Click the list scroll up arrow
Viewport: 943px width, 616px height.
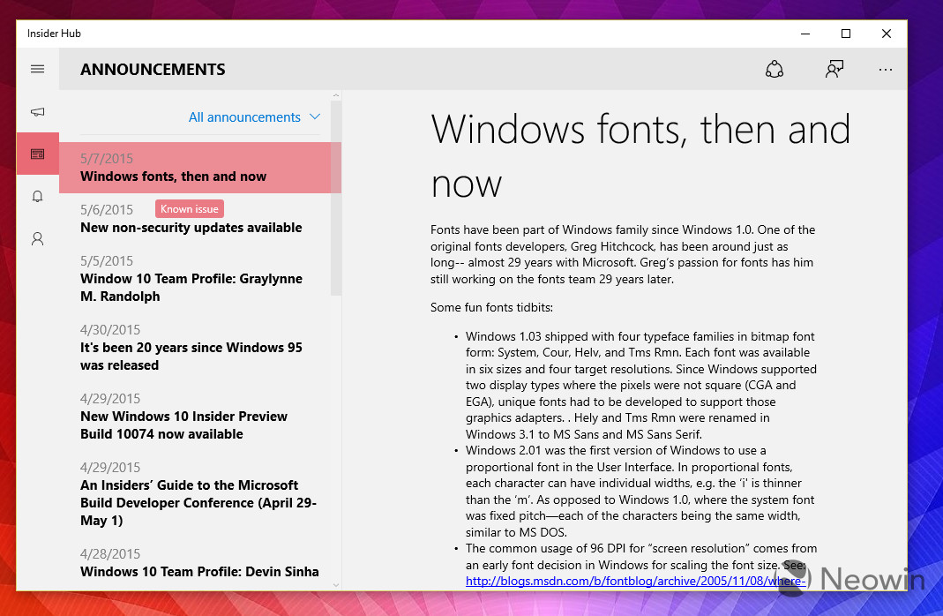[x=335, y=95]
